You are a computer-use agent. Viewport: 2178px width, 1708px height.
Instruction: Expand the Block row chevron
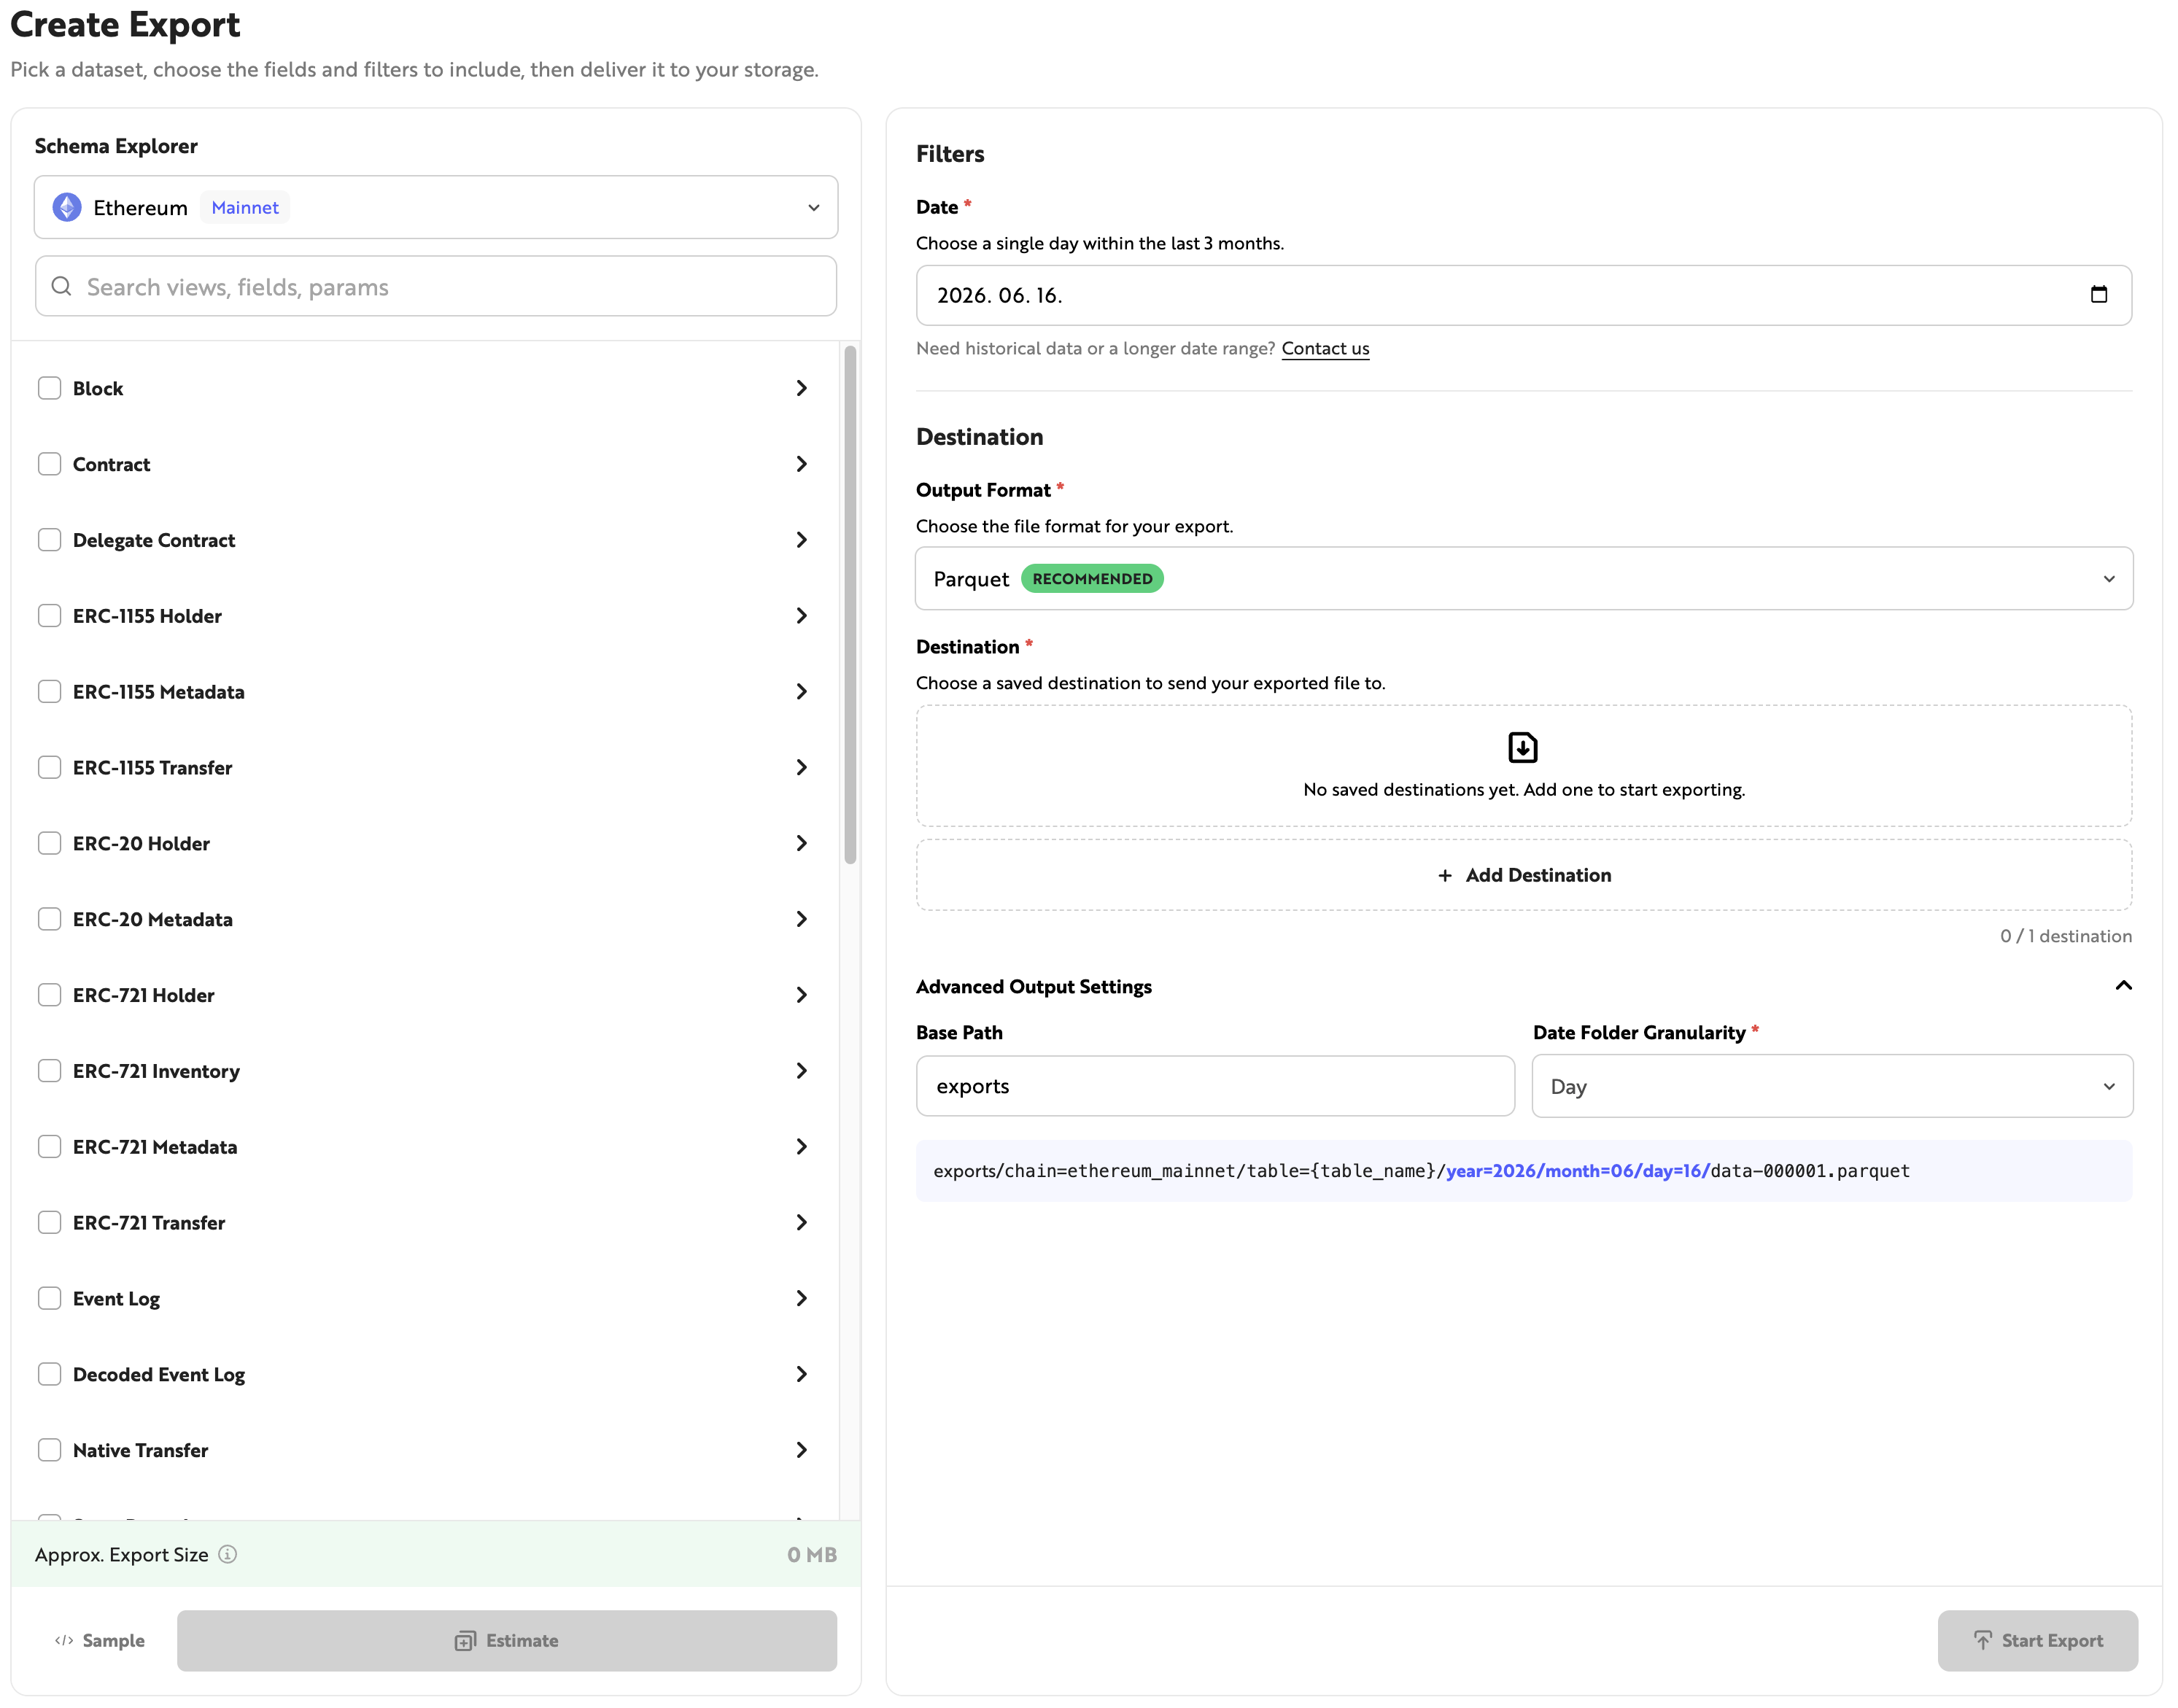coord(801,388)
